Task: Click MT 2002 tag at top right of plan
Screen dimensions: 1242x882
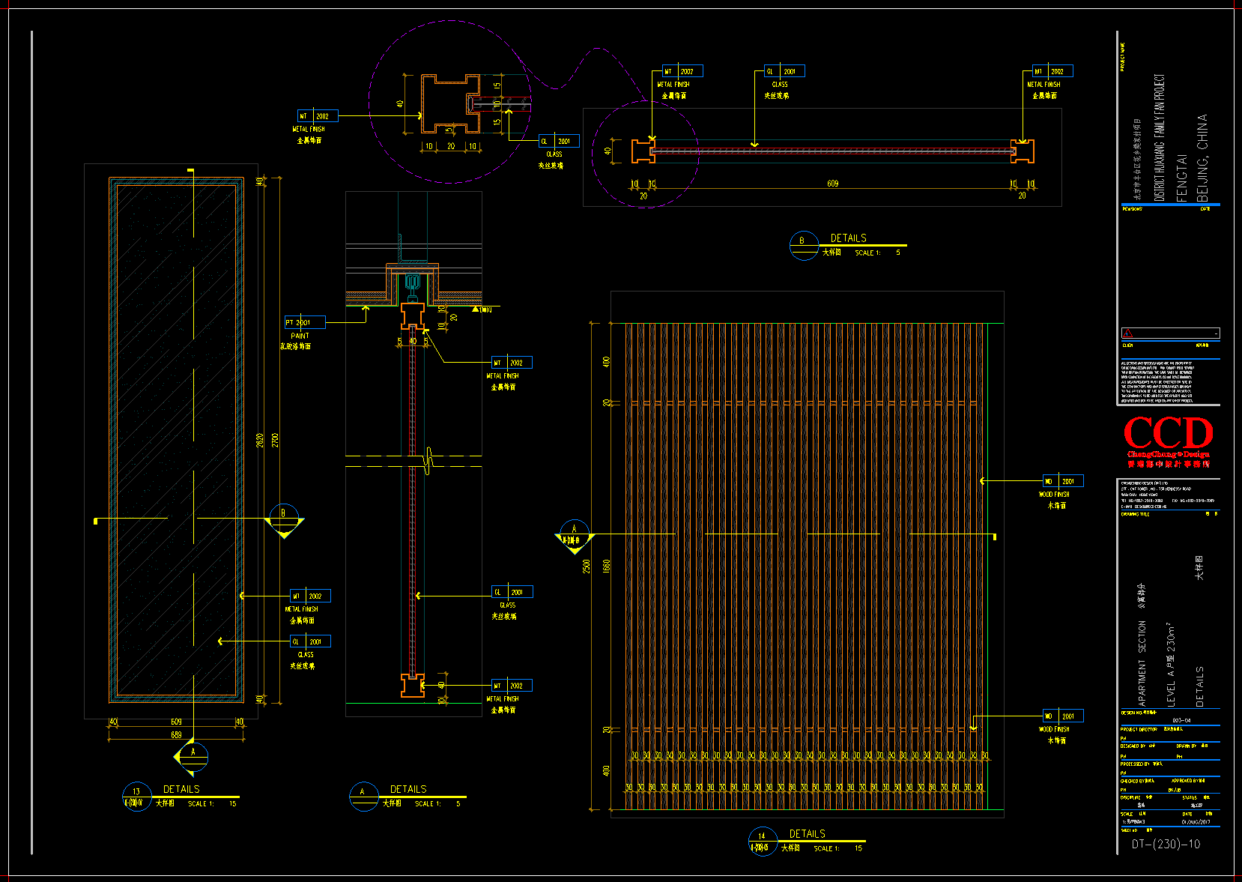Action: [x=1052, y=71]
